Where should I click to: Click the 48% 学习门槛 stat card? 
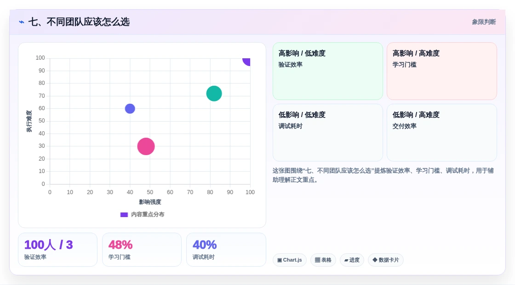[x=142, y=250]
